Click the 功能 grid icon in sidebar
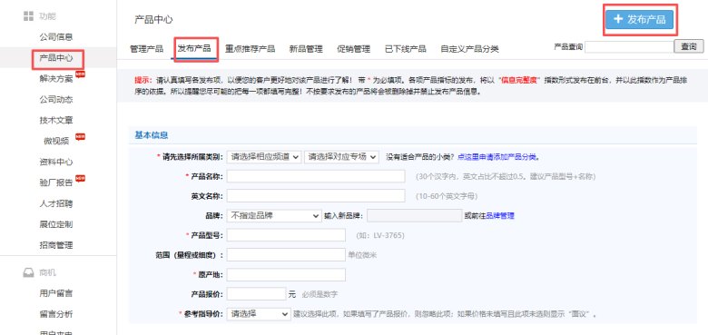Screen dimensions: 708x335 coord(28,16)
